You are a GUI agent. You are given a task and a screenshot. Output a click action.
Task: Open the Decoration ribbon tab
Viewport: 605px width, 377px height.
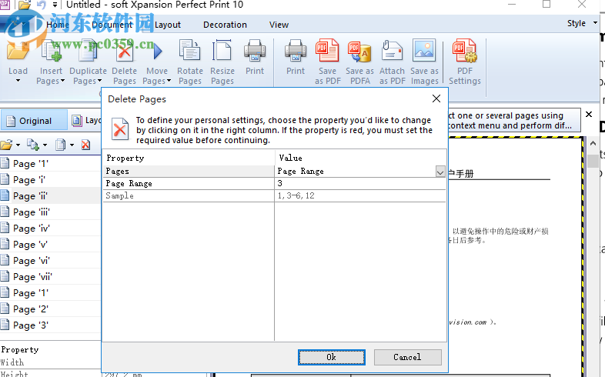point(225,25)
